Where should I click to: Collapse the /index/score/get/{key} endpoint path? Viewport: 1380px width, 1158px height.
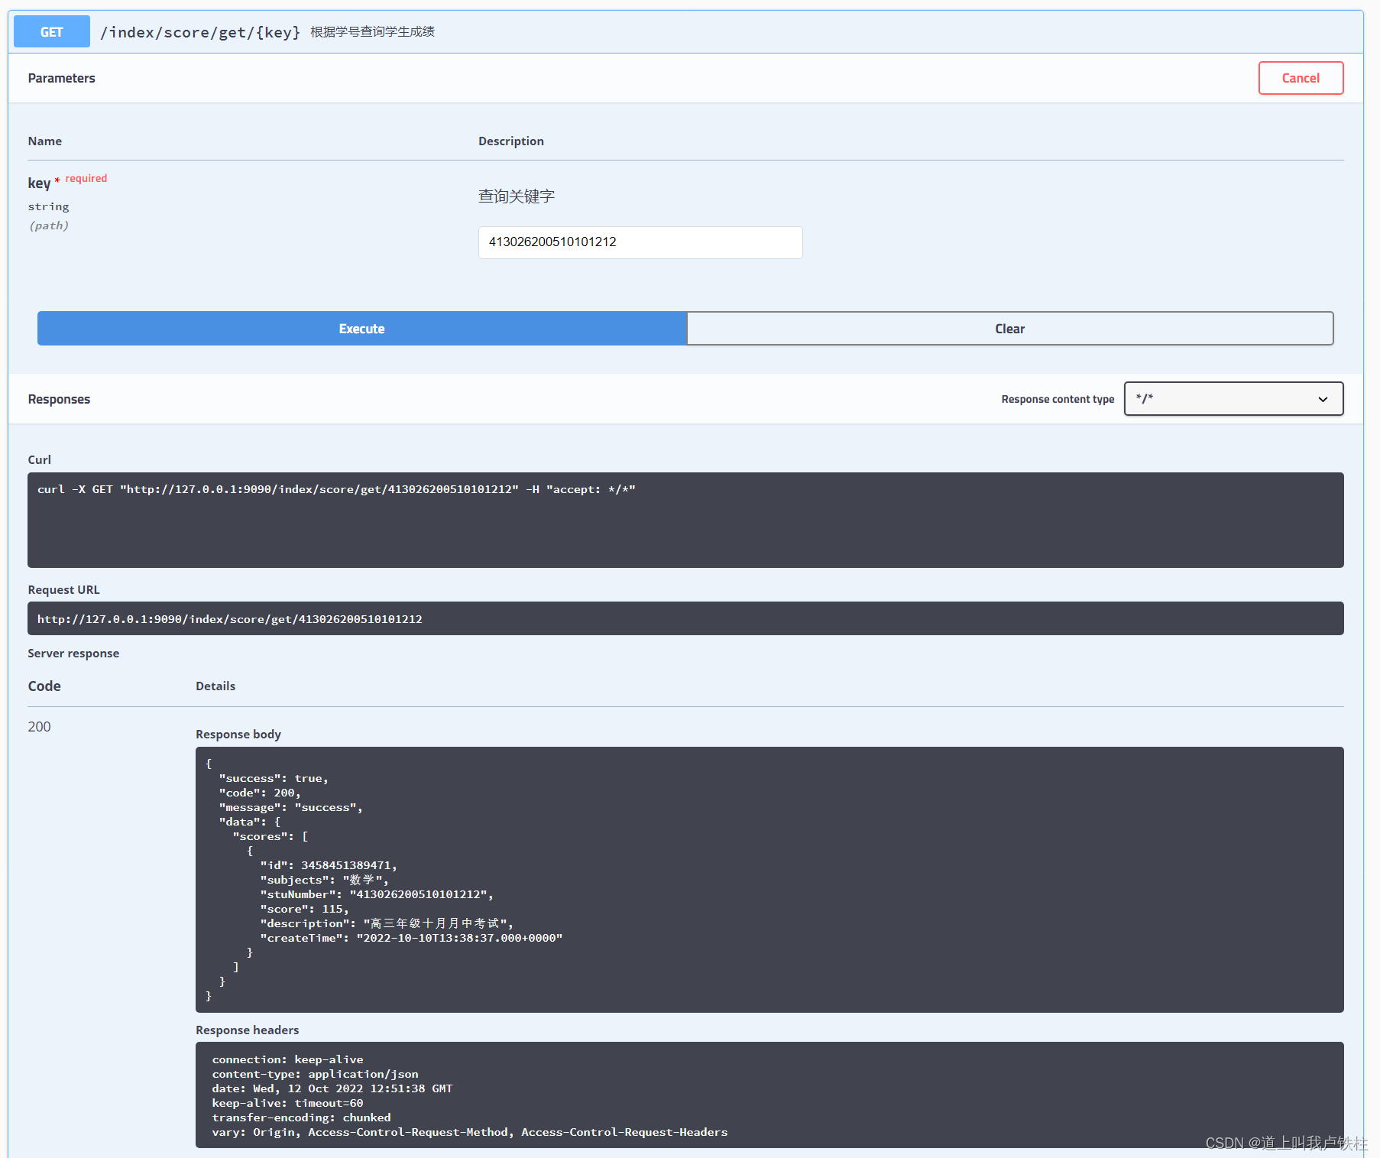pyautogui.click(x=200, y=32)
